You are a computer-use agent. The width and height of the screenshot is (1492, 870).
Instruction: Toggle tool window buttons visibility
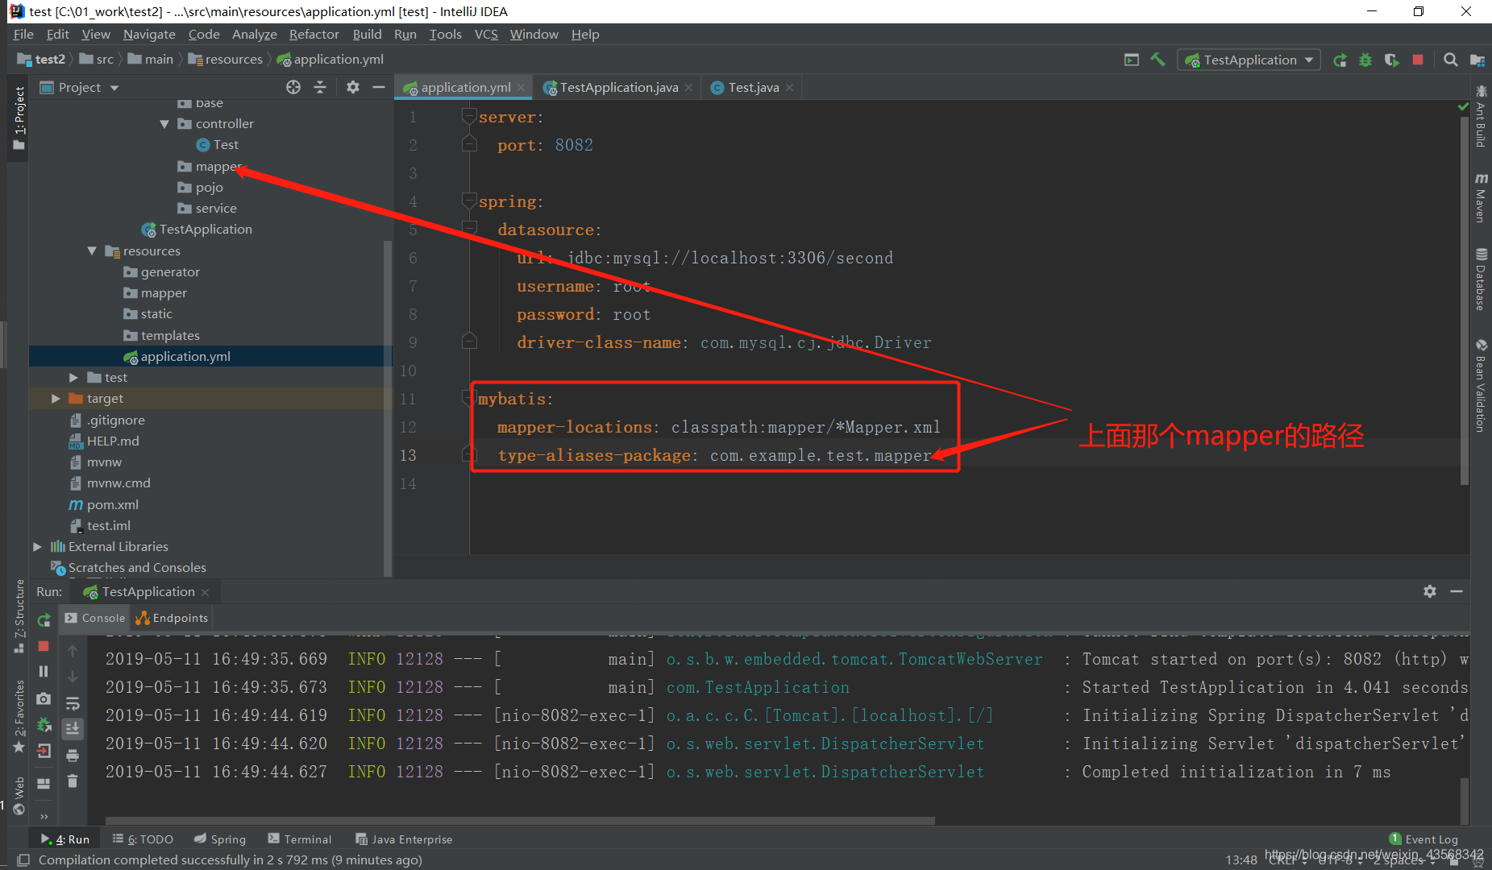pos(23,860)
